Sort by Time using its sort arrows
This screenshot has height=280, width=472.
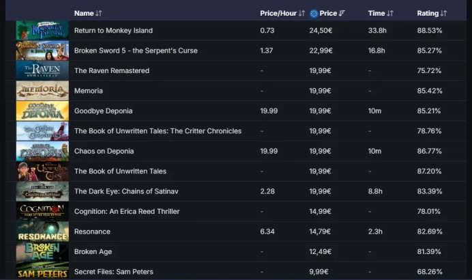(390, 13)
